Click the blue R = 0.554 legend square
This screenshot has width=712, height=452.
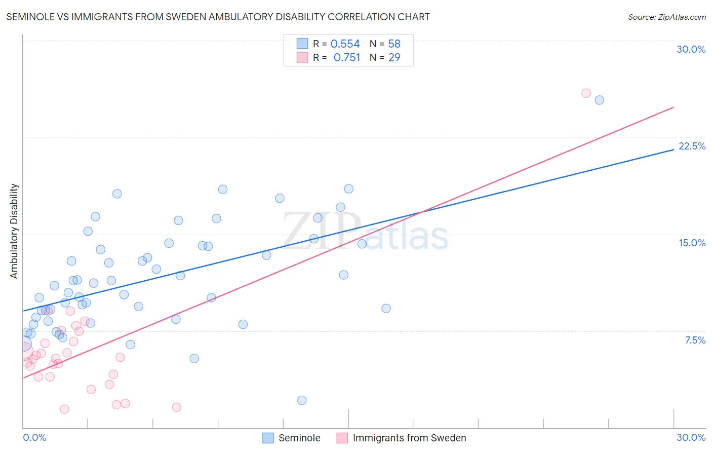[302, 44]
